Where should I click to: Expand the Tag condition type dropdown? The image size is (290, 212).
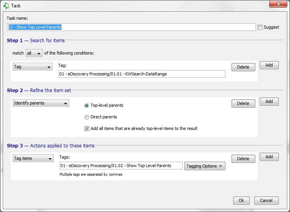point(32,67)
